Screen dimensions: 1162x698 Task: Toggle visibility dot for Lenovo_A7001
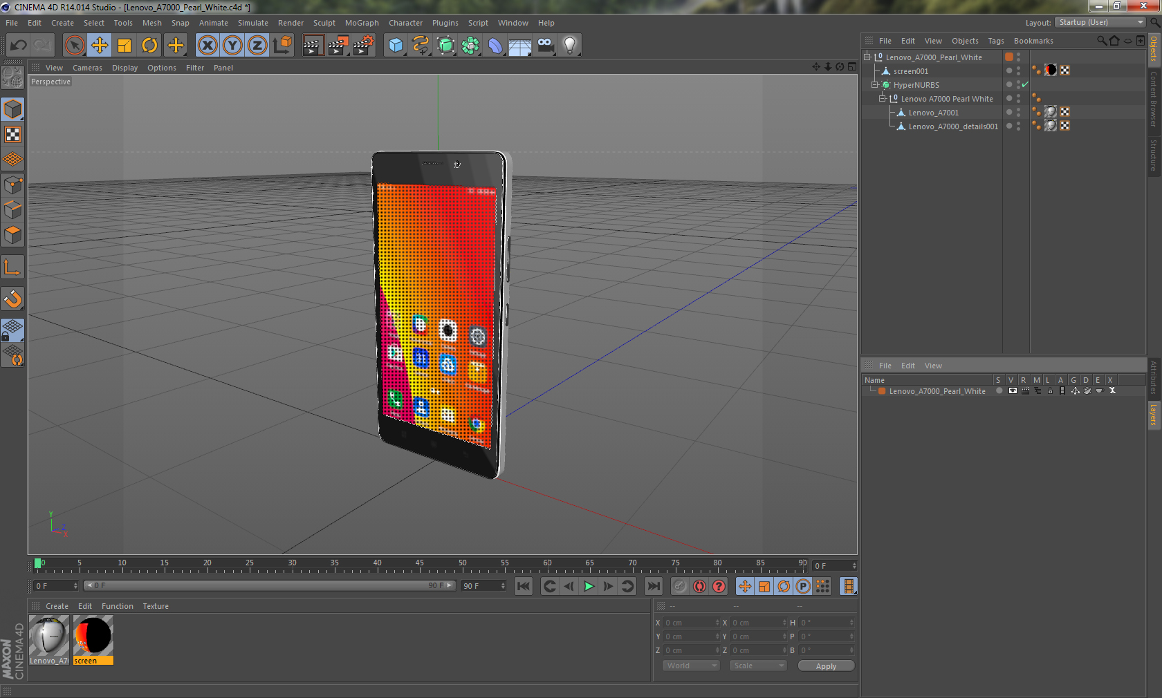point(1009,112)
